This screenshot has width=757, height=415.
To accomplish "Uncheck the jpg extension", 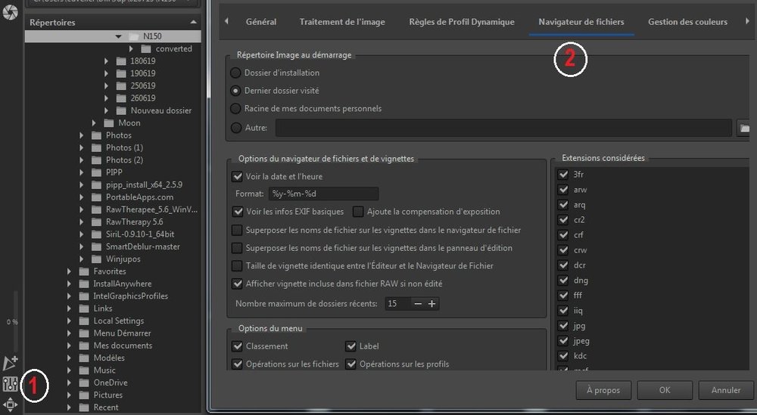I will point(563,325).
